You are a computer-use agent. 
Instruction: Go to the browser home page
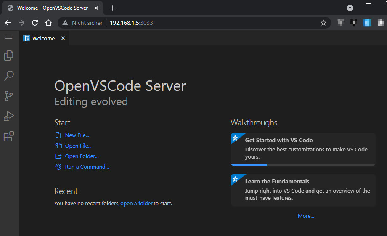click(48, 23)
